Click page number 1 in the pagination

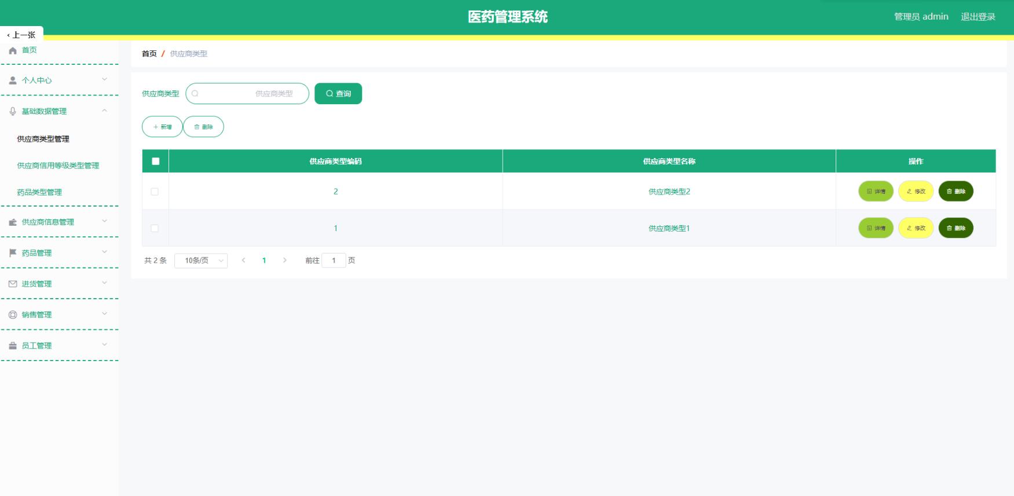[264, 260]
